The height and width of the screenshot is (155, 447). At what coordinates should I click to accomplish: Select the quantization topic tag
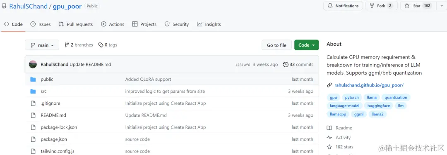click(396, 97)
